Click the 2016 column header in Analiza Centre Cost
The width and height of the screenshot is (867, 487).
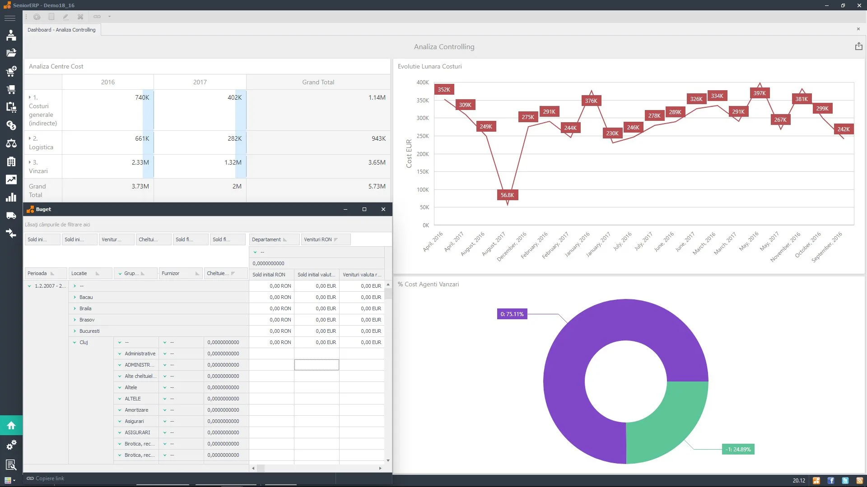(x=108, y=82)
